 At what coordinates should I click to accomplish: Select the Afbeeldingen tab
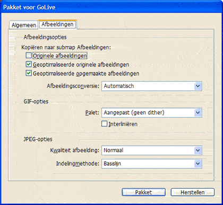pos(57,24)
